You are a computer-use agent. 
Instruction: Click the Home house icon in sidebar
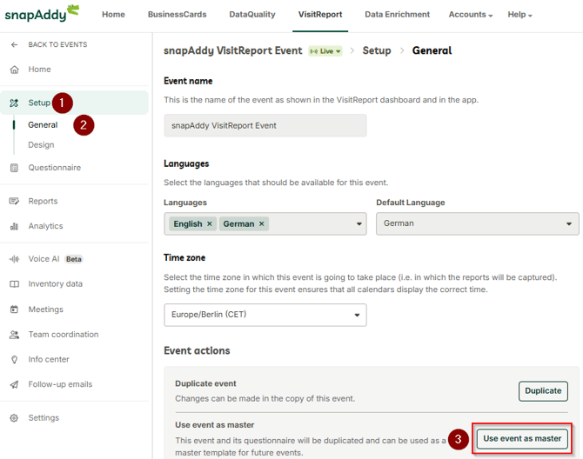click(x=14, y=70)
